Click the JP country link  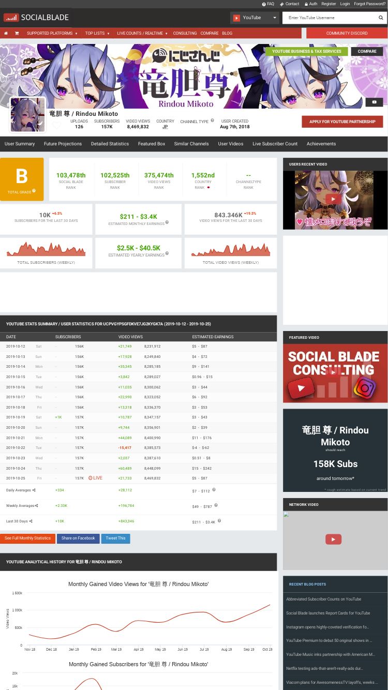pyautogui.click(x=165, y=127)
